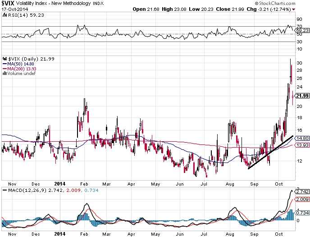The width and height of the screenshot is (310, 237).
Task: Click the 13.93 MA(200) price tag
Action: pyautogui.click(x=302, y=145)
